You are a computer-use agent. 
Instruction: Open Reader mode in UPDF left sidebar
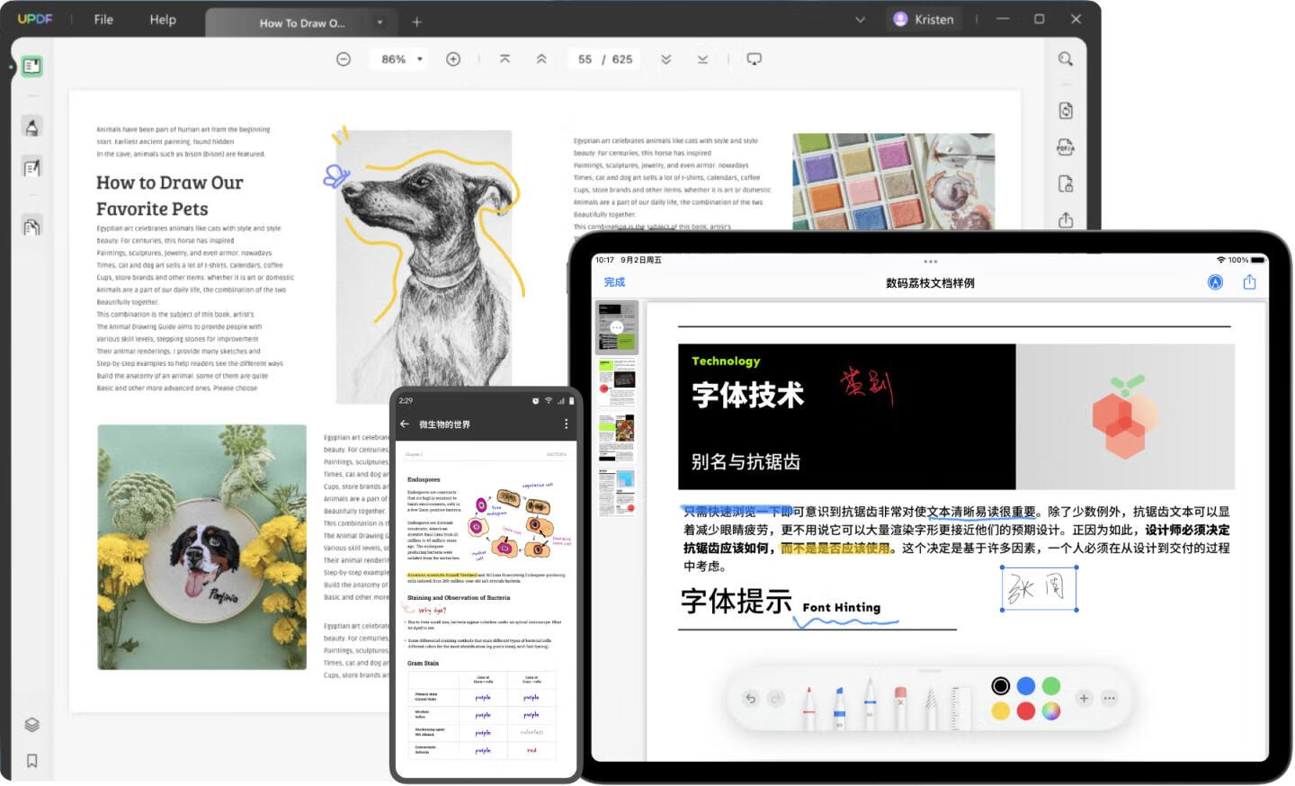tap(31, 66)
